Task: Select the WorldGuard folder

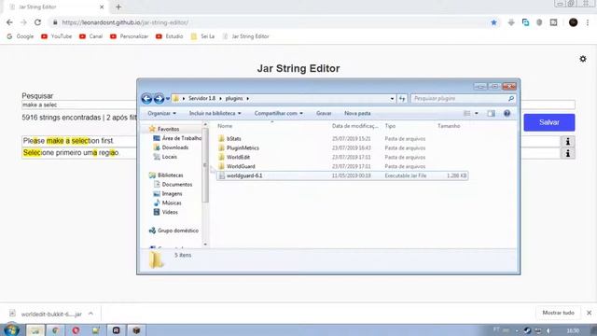Action: click(241, 166)
